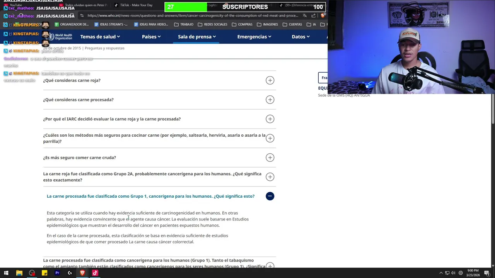Click the question '¿Es más seguro comer carne cruda?'

point(80,158)
